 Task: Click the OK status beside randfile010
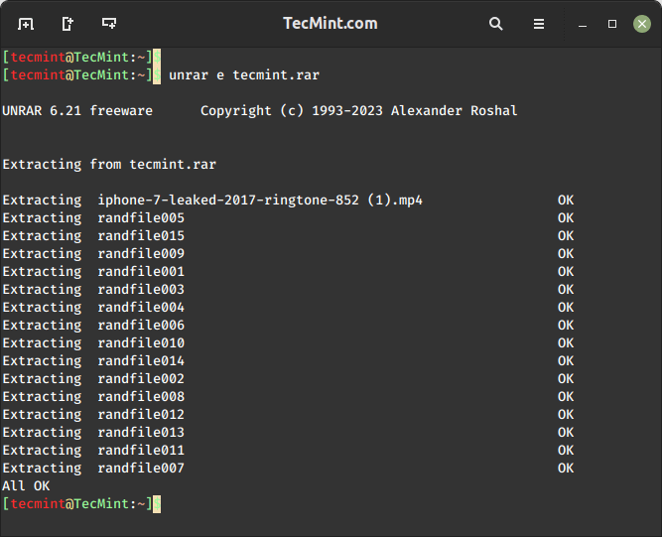click(x=566, y=343)
